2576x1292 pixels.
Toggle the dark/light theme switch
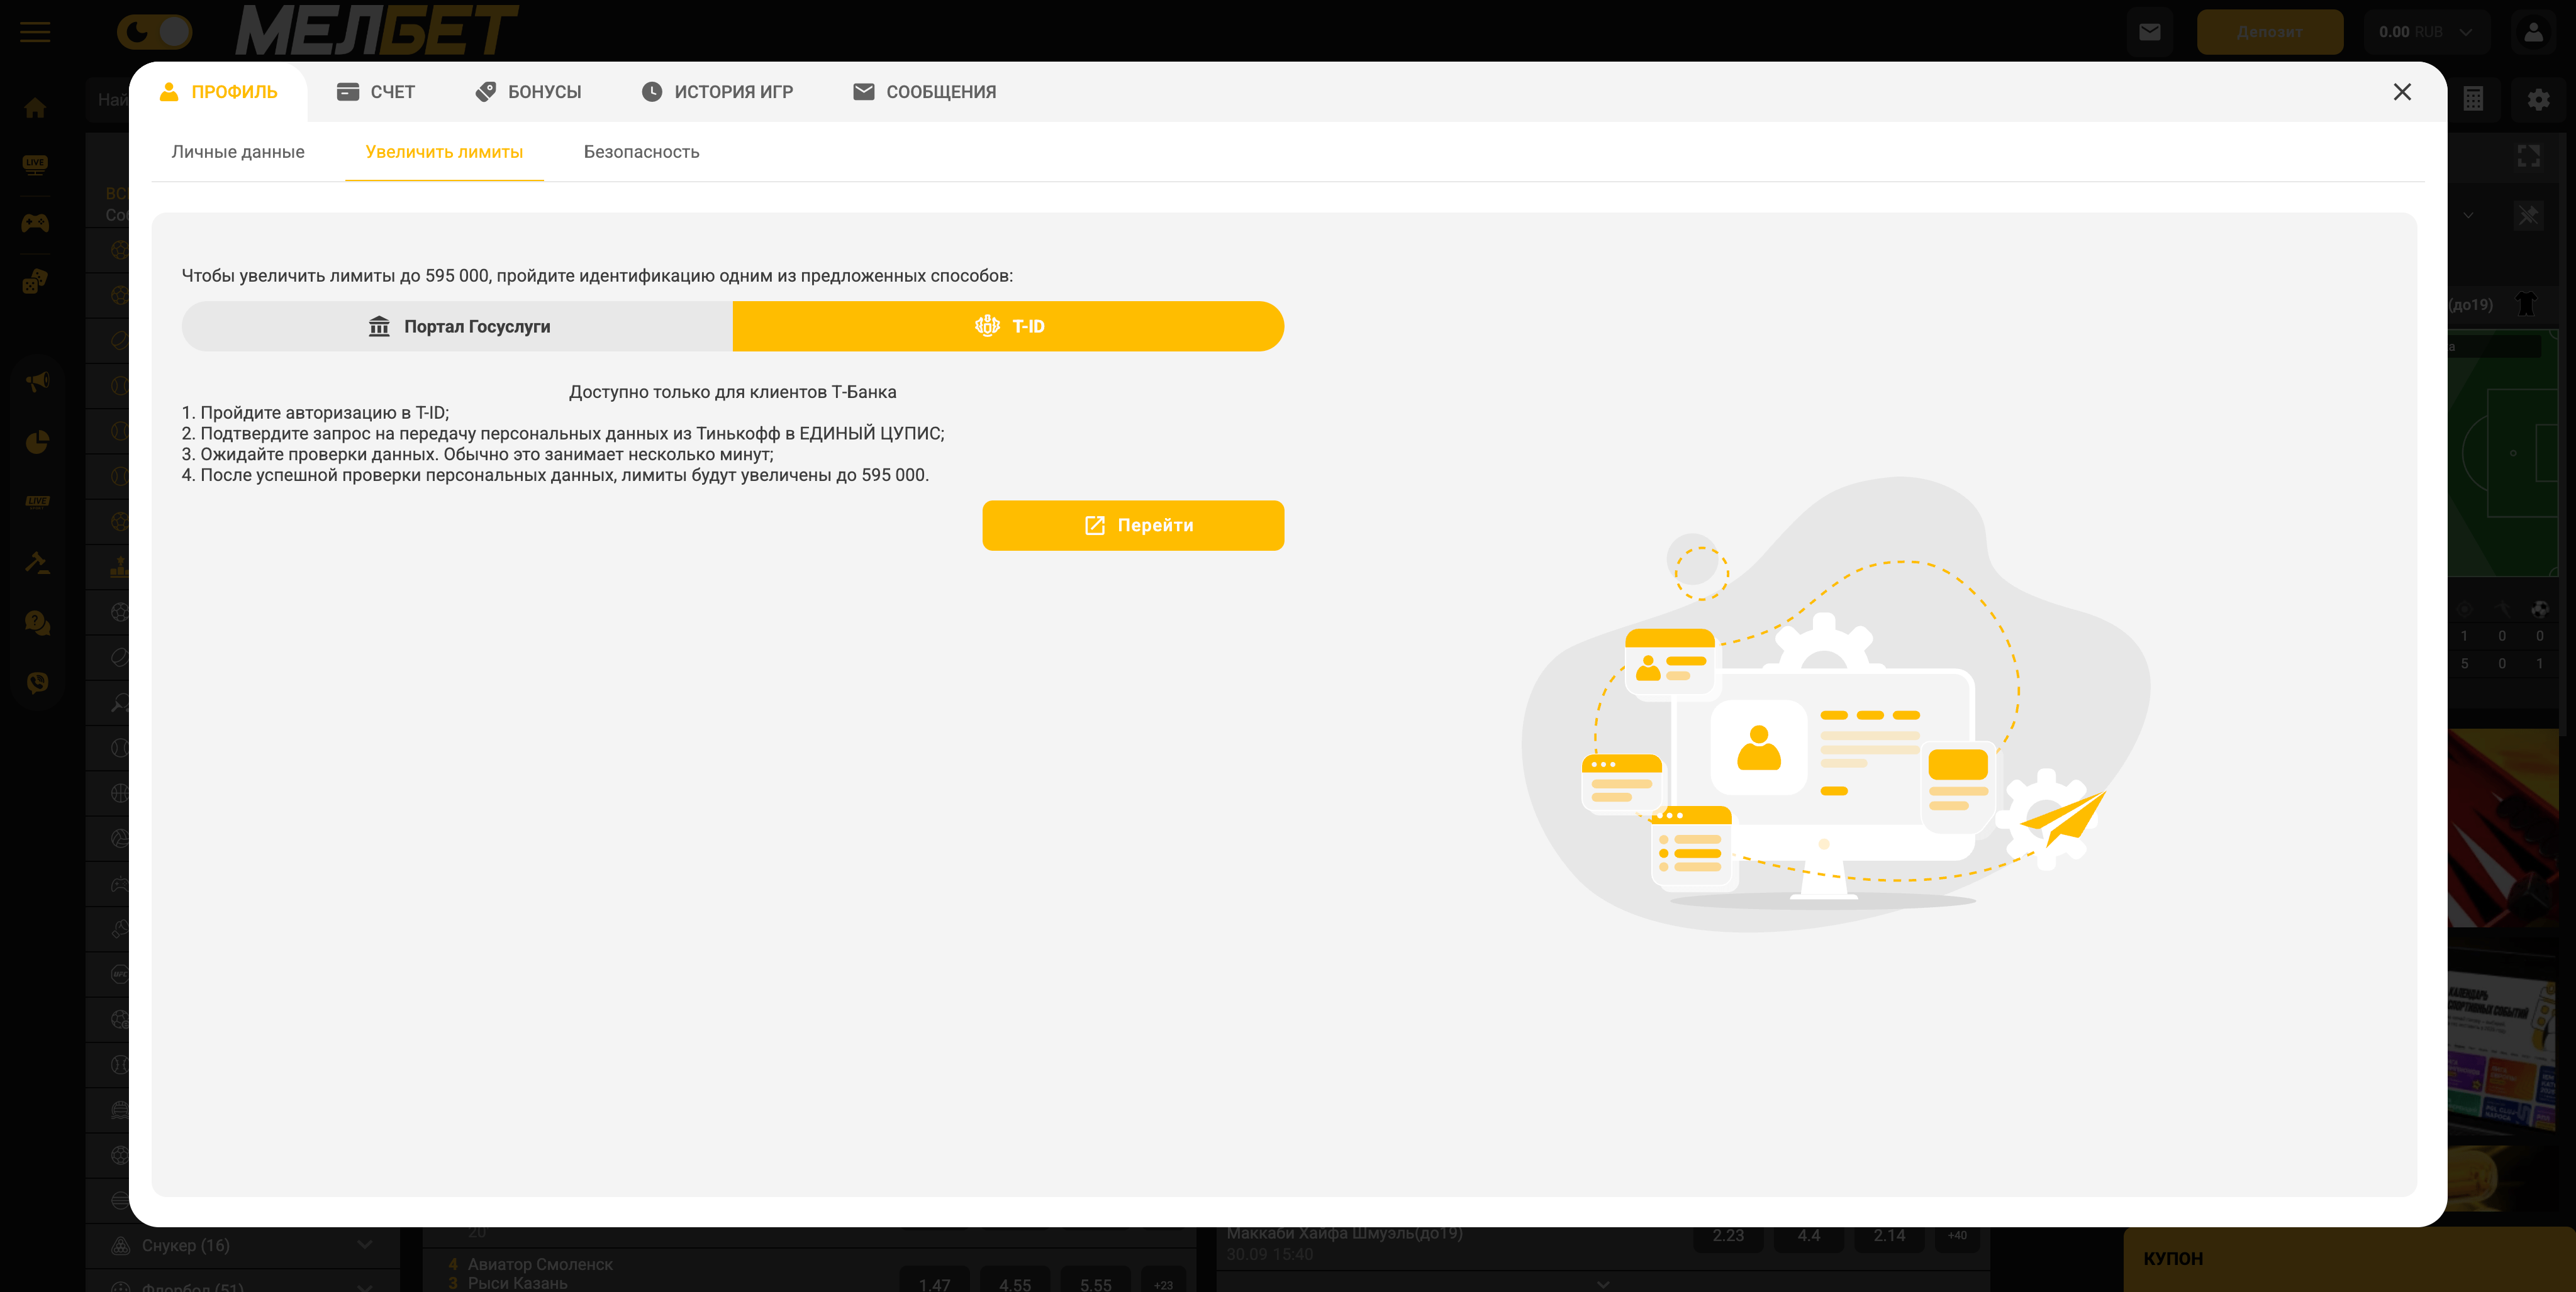point(154,32)
